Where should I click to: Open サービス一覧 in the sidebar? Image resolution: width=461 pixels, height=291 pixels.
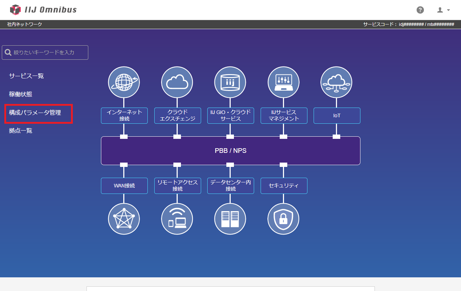coord(26,76)
